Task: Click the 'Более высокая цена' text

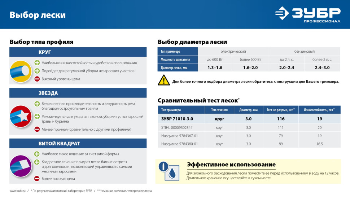Action: click(x=58, y=179)
